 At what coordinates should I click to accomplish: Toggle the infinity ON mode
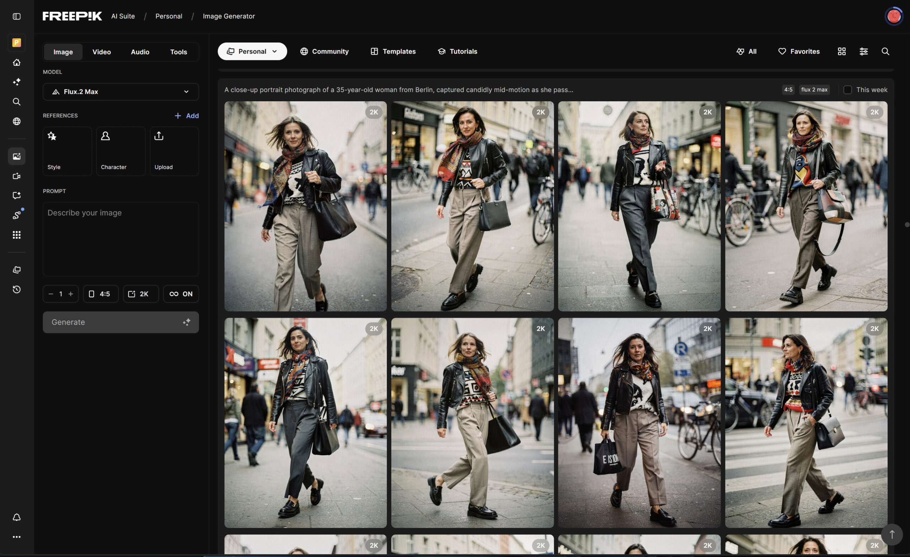[x=181, y=294]
